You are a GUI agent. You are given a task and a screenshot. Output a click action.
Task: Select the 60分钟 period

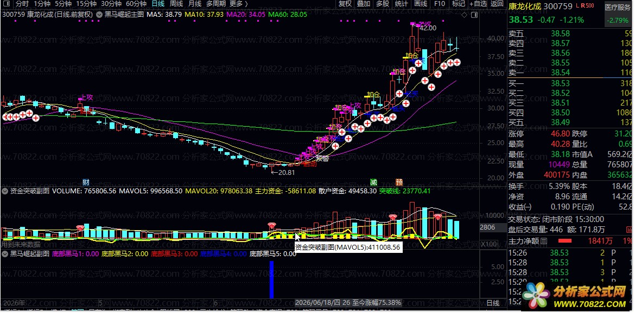click(136, 4)
